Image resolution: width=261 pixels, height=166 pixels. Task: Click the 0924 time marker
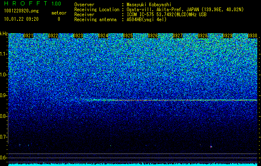coord(103,36)
